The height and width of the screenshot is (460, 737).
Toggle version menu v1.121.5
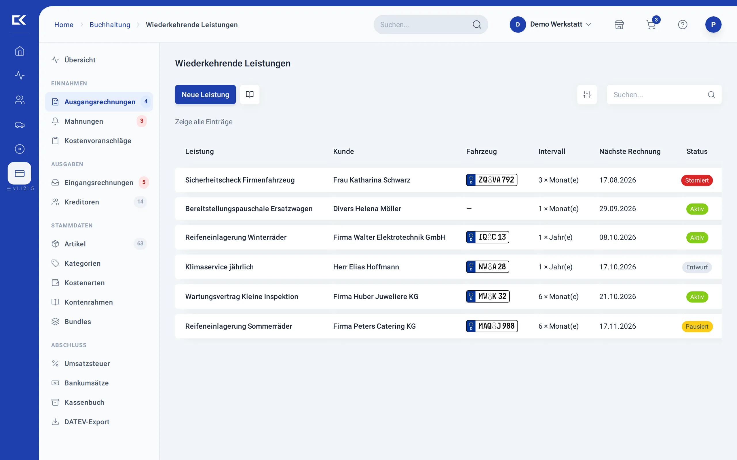click(20, 188)
